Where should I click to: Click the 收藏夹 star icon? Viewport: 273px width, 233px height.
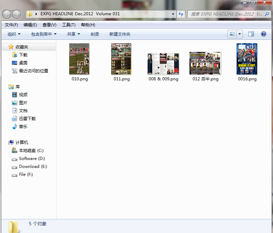pyautogui.click(x=11, y=47)
